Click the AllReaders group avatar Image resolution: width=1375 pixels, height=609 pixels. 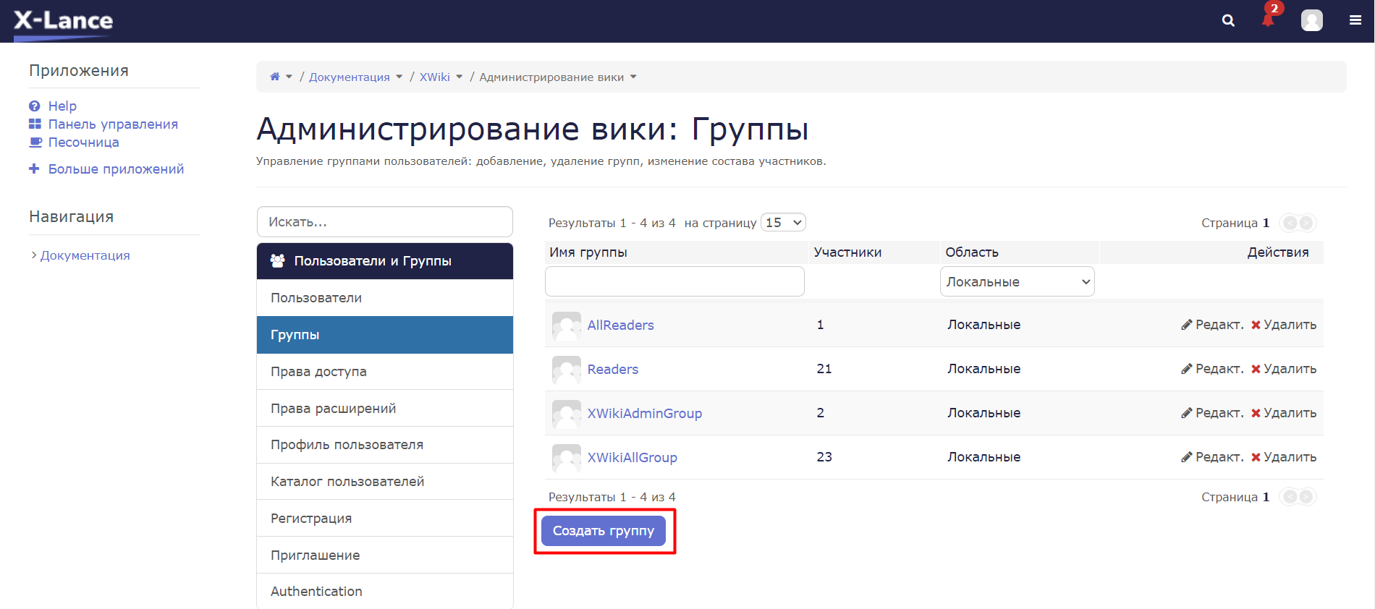click(566, 325)
